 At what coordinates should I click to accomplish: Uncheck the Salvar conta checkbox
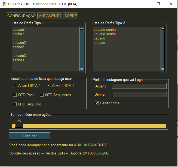click(x=97, y=103)
